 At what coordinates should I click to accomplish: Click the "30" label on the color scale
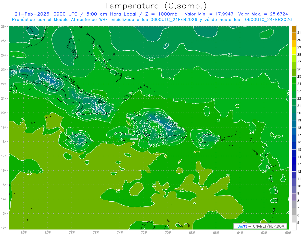(x=299, y=40)
